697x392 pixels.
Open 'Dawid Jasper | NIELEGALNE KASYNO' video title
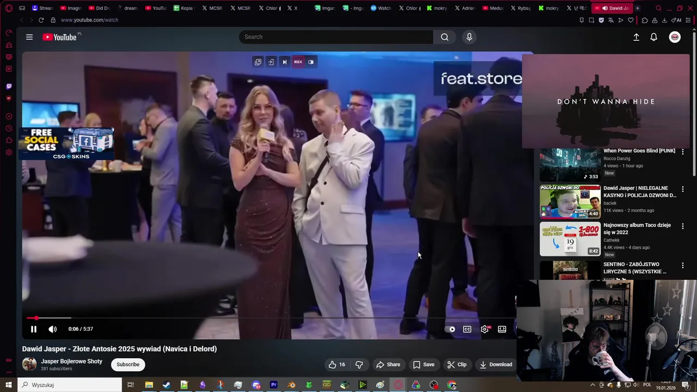(640, 192)
